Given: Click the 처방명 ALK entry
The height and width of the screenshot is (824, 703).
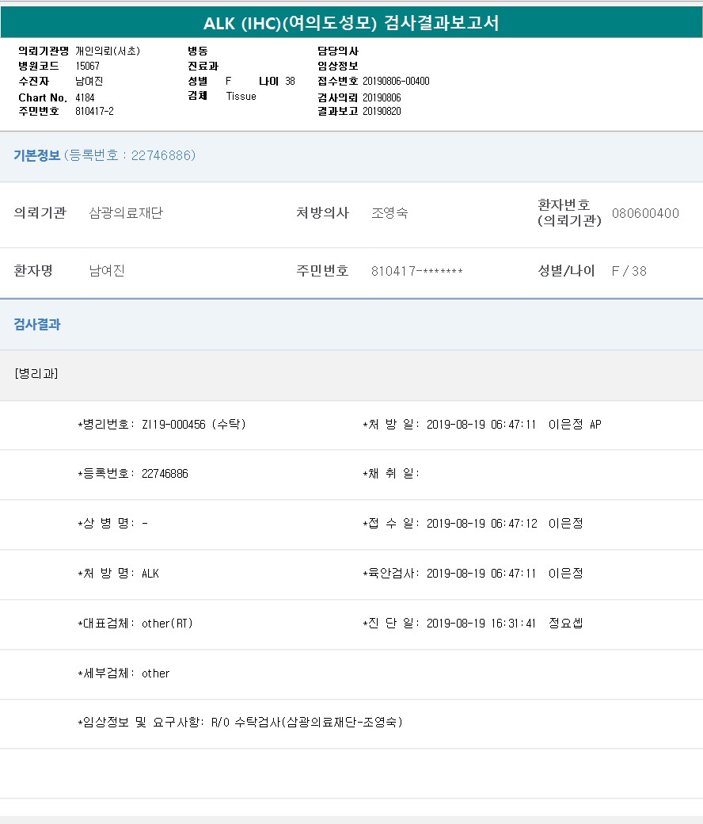Looking at the screenshot, I should click(119, 574).
